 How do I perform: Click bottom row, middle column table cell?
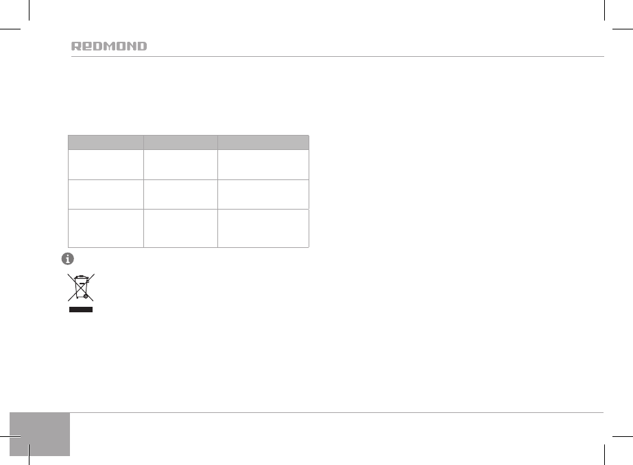coord(180,227)
